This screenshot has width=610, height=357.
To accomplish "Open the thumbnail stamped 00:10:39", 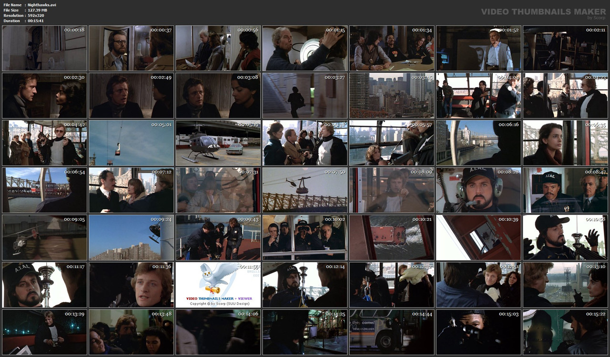I will [x=478, y=238].
